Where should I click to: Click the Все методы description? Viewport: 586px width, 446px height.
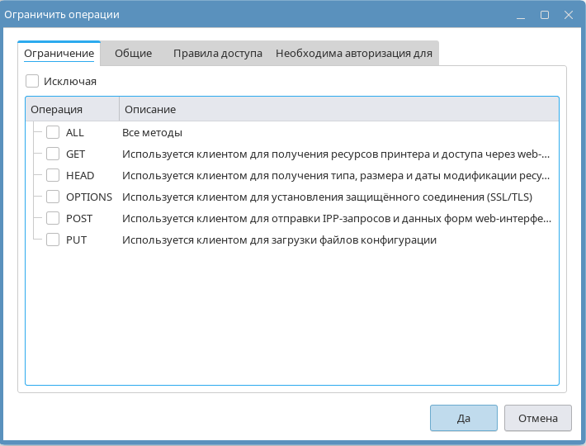pyautogui.click(x=152, y=132)
